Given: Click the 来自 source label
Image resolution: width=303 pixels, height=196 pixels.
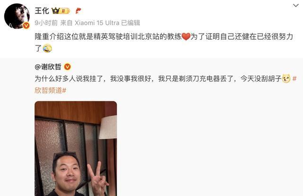Looking at the screenshot, I should coord(66,23).
